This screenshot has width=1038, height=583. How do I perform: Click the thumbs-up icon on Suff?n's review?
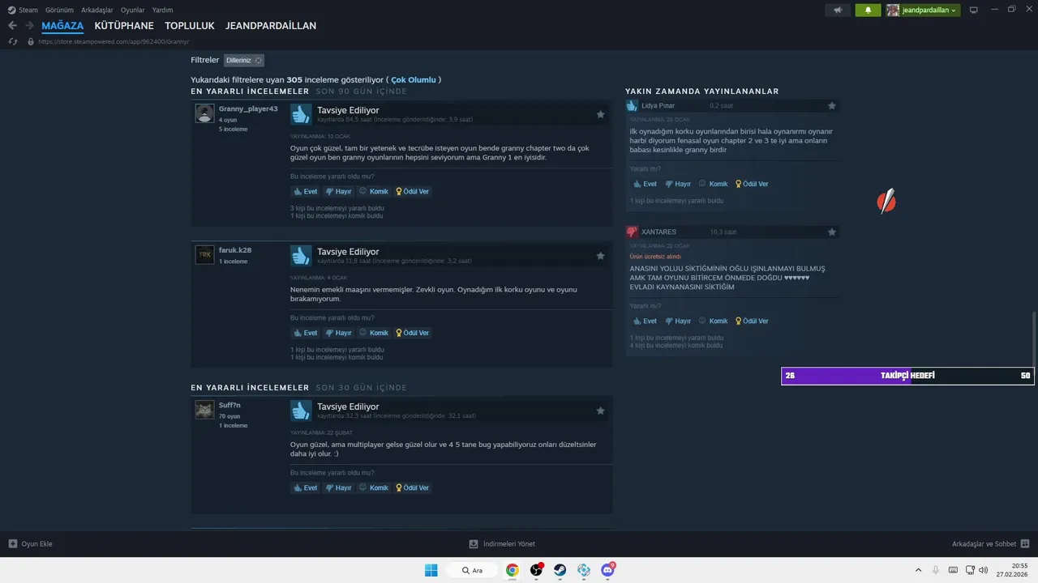click(x=301, y=411)
